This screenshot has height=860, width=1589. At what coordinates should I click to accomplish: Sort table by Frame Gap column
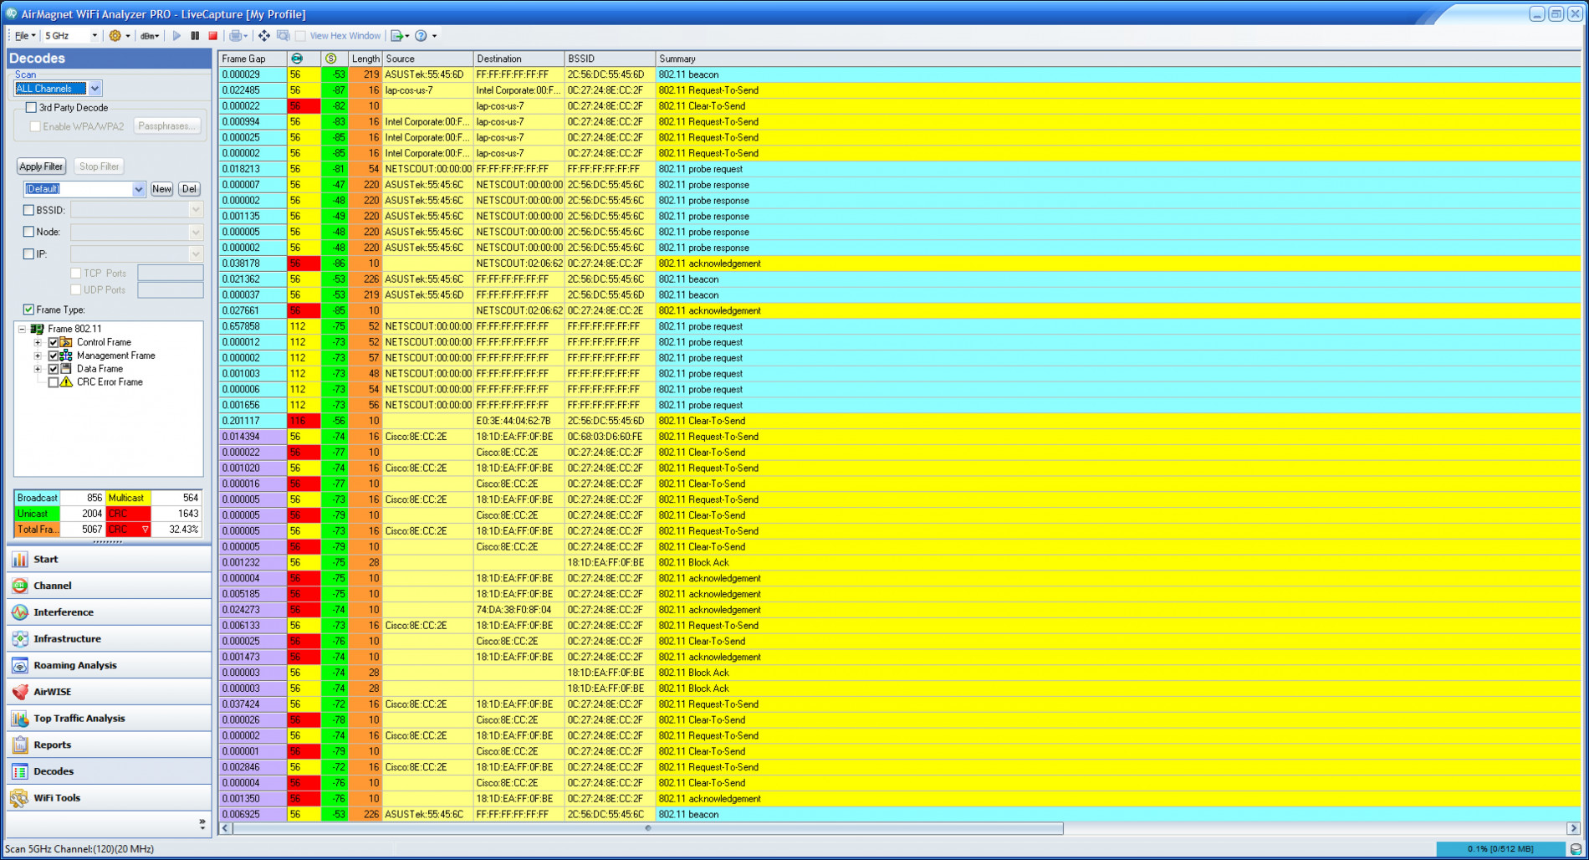(253, 59)
